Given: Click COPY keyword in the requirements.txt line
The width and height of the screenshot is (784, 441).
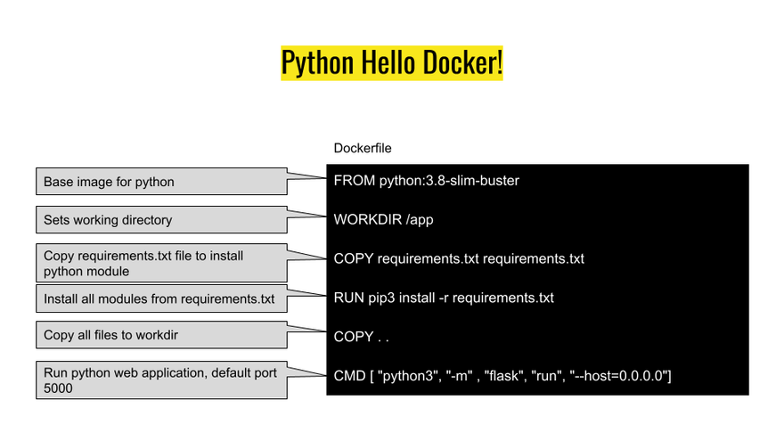Looking at the screenshot, I should point(354,259).
